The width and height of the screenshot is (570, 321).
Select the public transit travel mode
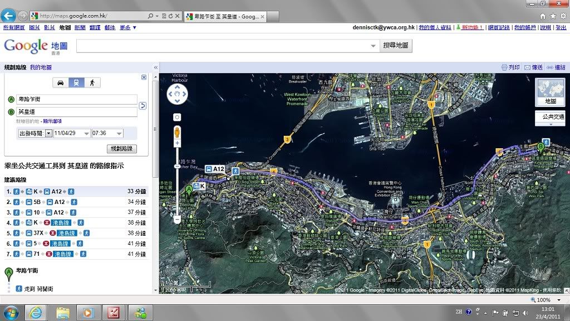point(76,82)
